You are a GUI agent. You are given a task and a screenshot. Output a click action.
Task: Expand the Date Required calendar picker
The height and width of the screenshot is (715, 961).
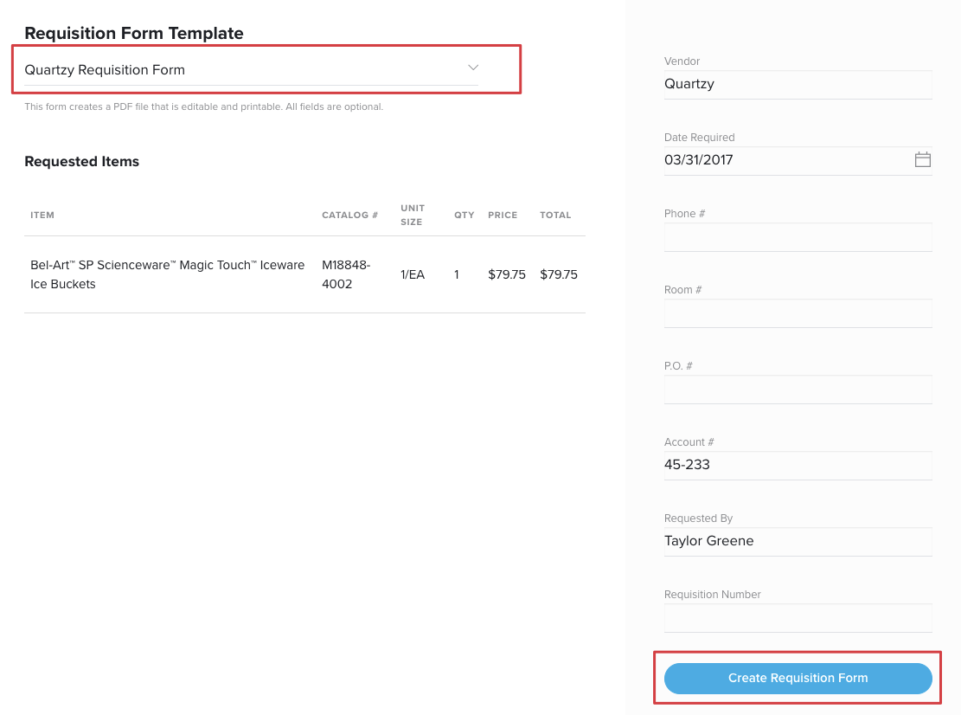pos(922,159)
